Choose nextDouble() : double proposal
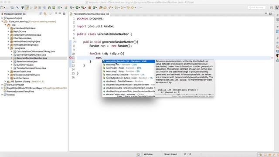 pos(129,75)
